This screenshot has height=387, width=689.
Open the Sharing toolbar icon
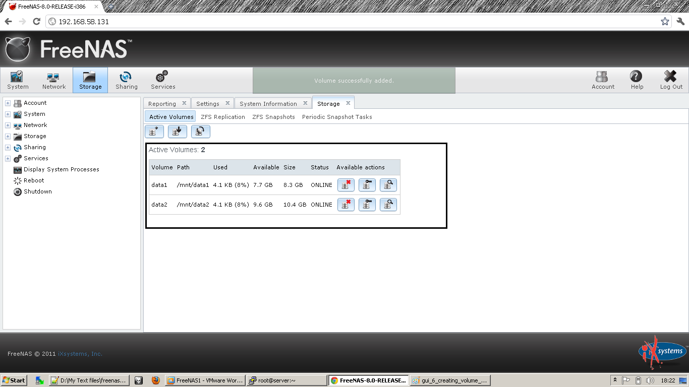coord(126,80)
